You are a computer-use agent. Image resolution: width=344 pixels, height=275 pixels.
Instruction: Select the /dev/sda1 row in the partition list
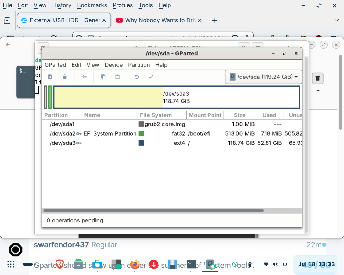click(172, 124)
